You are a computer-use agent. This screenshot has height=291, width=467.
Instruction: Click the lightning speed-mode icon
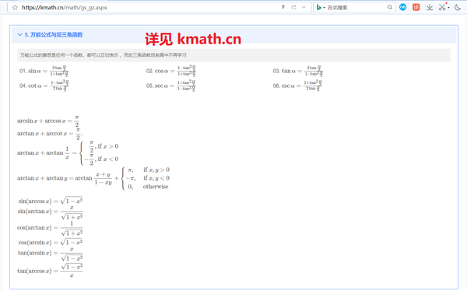(283, 7)
